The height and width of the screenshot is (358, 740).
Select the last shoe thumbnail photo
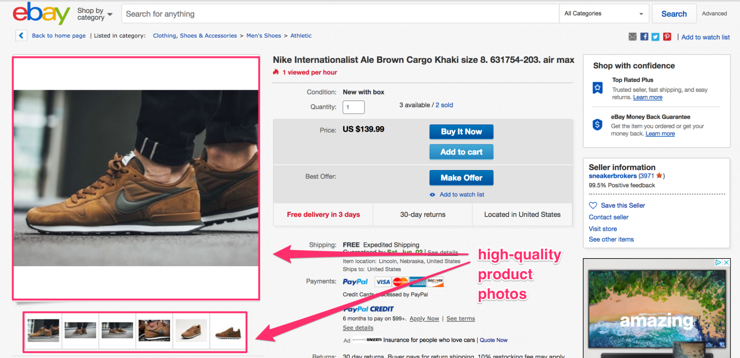click(x=228, y=331)
